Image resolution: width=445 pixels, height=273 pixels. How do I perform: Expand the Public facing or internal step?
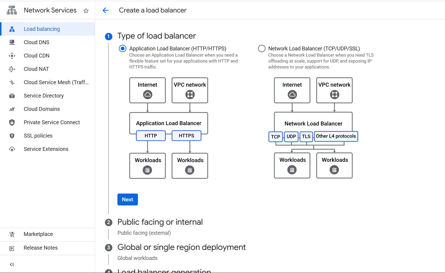pos(160,222)
